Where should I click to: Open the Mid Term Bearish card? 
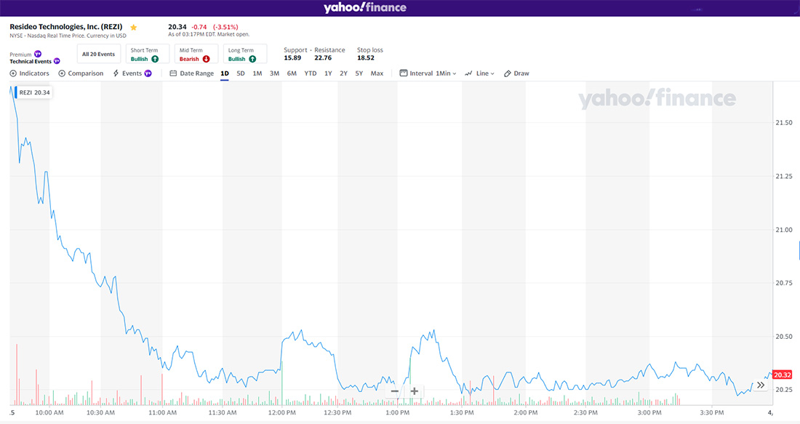tap(196, 54)
